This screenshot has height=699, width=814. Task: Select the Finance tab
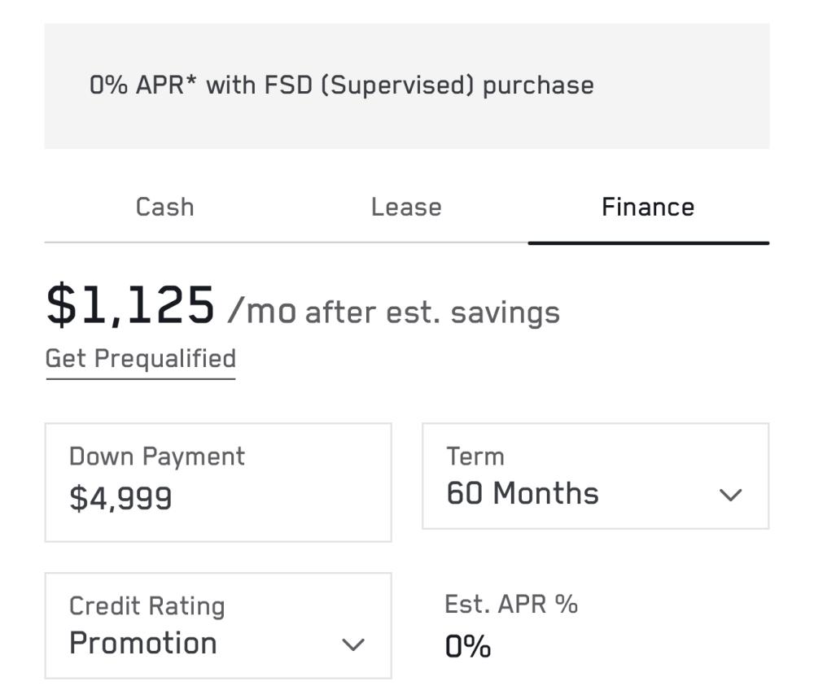click(647, 208)
